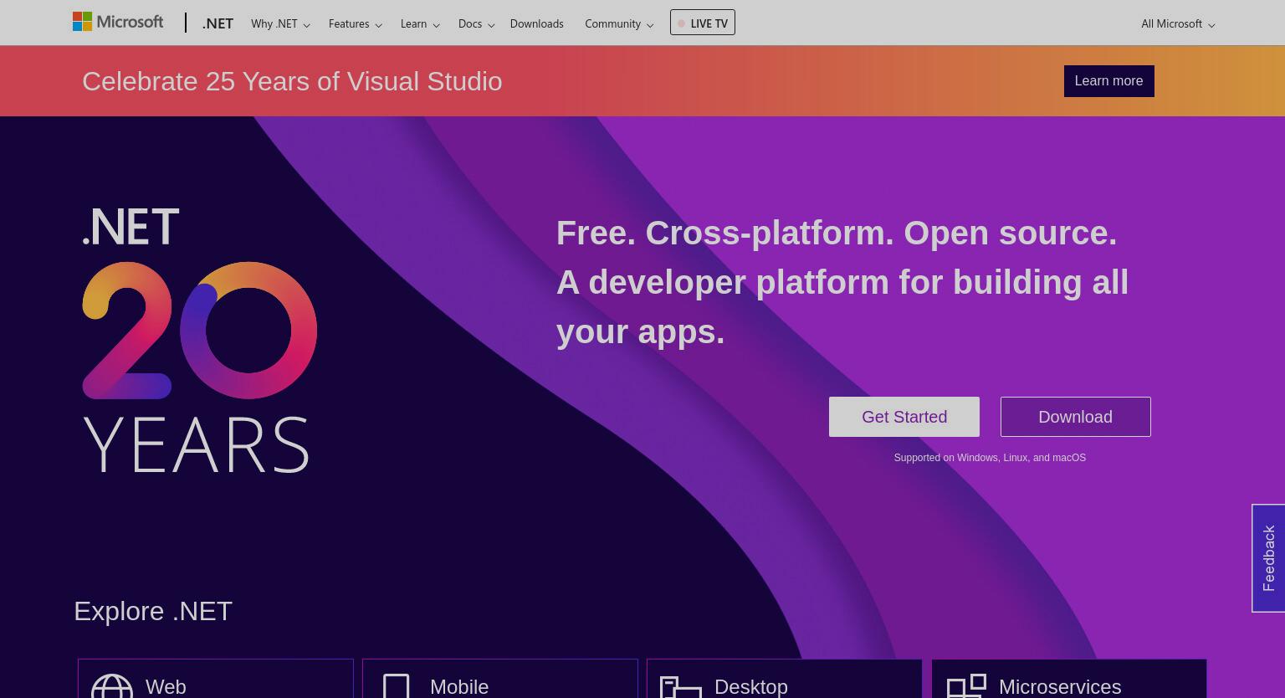Open the Microservices card
Screen dimensions: 1285x698
(x=1069, y=679)
